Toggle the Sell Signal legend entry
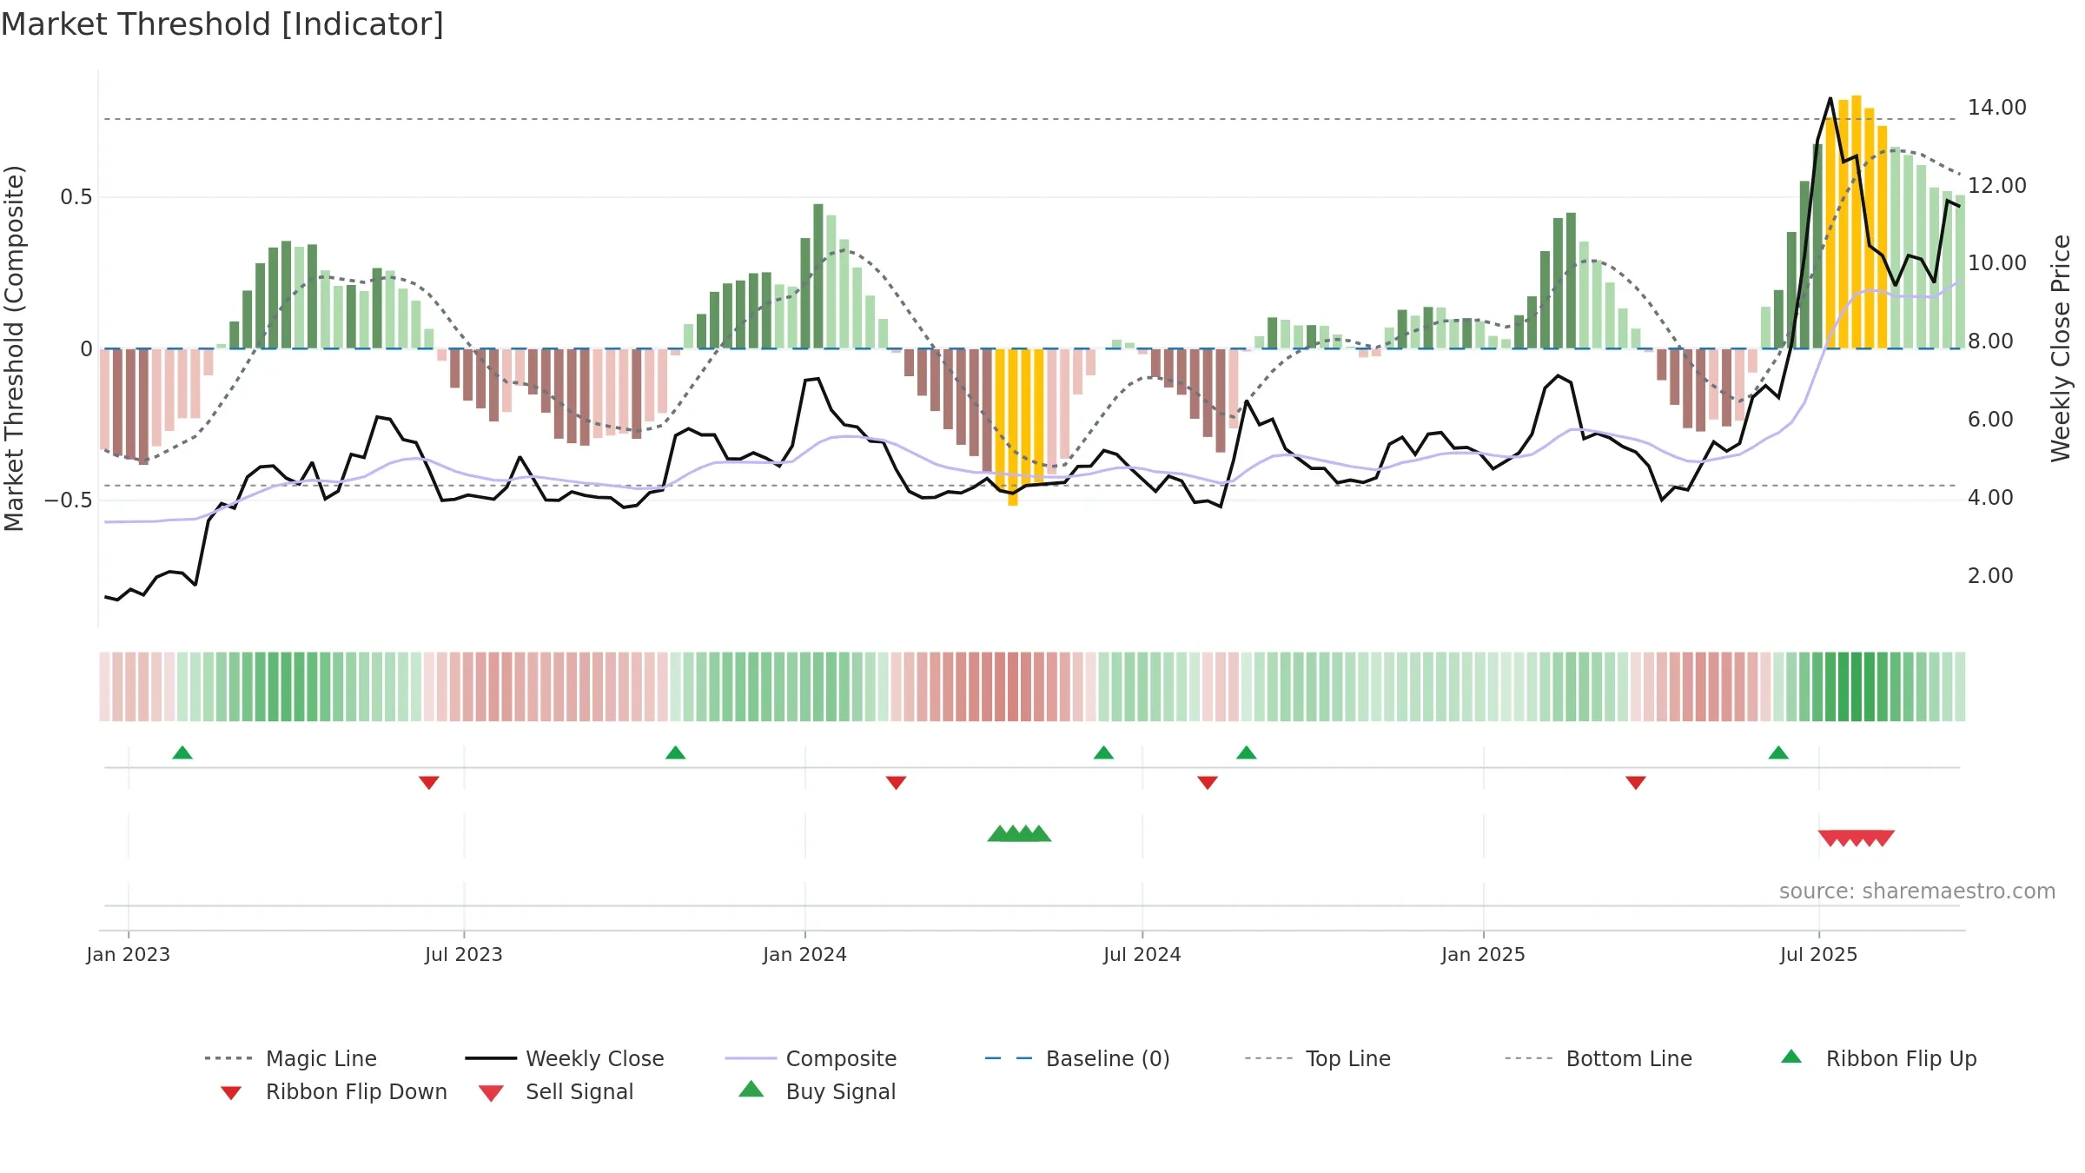Image resolution: width=2085 pixels, height=1173 pixels. [556, 1092]
